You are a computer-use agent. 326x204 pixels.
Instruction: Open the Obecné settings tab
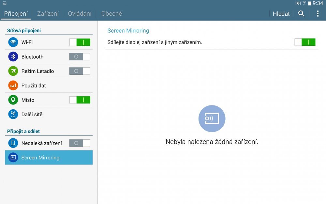111,14
